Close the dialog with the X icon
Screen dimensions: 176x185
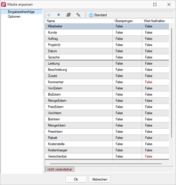[x=169, y=4]
